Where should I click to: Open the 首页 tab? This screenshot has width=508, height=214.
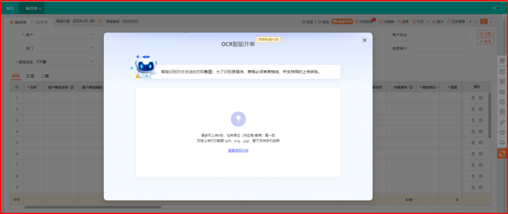[x=10, y=8]
